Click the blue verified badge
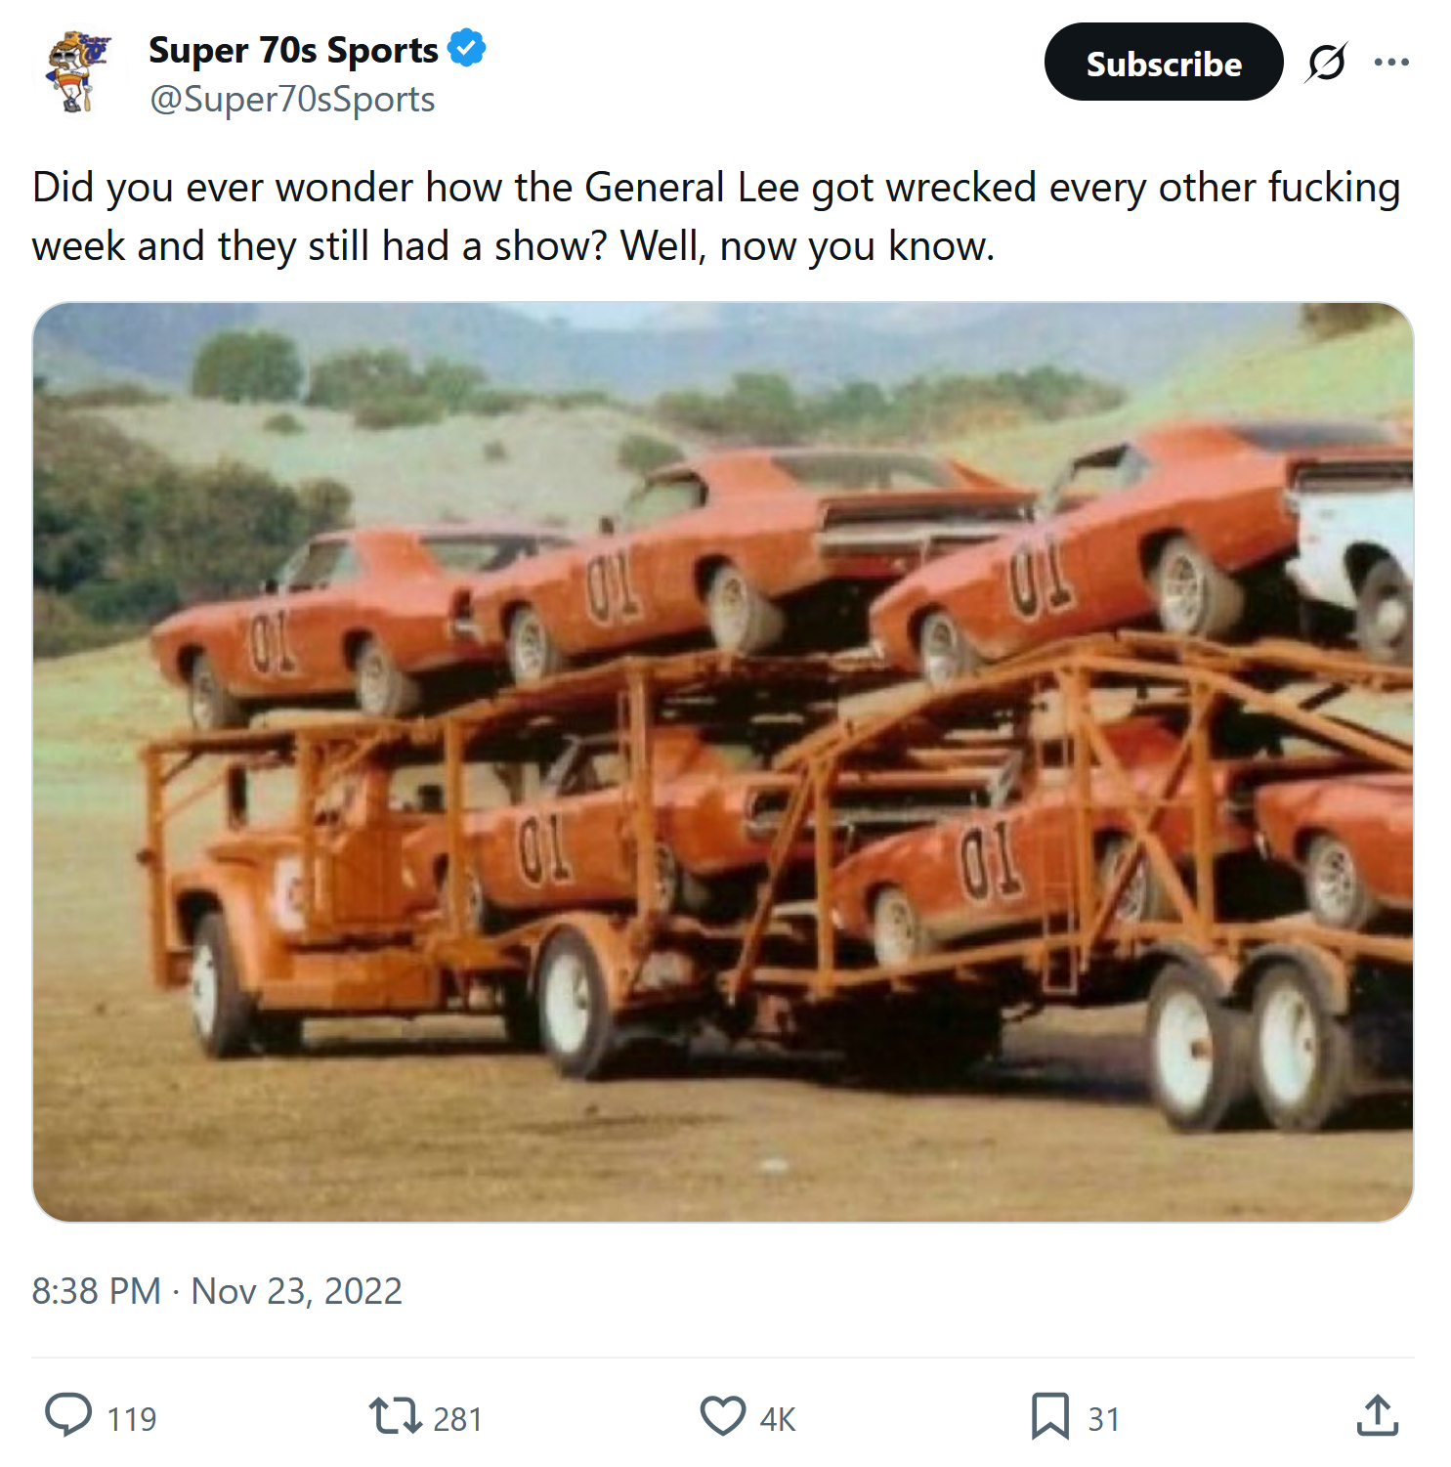 [x=467, y=48]
